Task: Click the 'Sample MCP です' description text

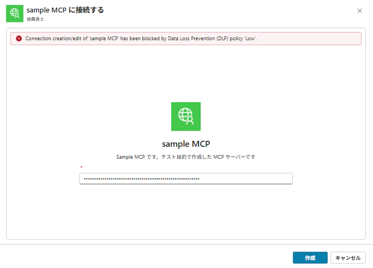Action: coord(186,157)
